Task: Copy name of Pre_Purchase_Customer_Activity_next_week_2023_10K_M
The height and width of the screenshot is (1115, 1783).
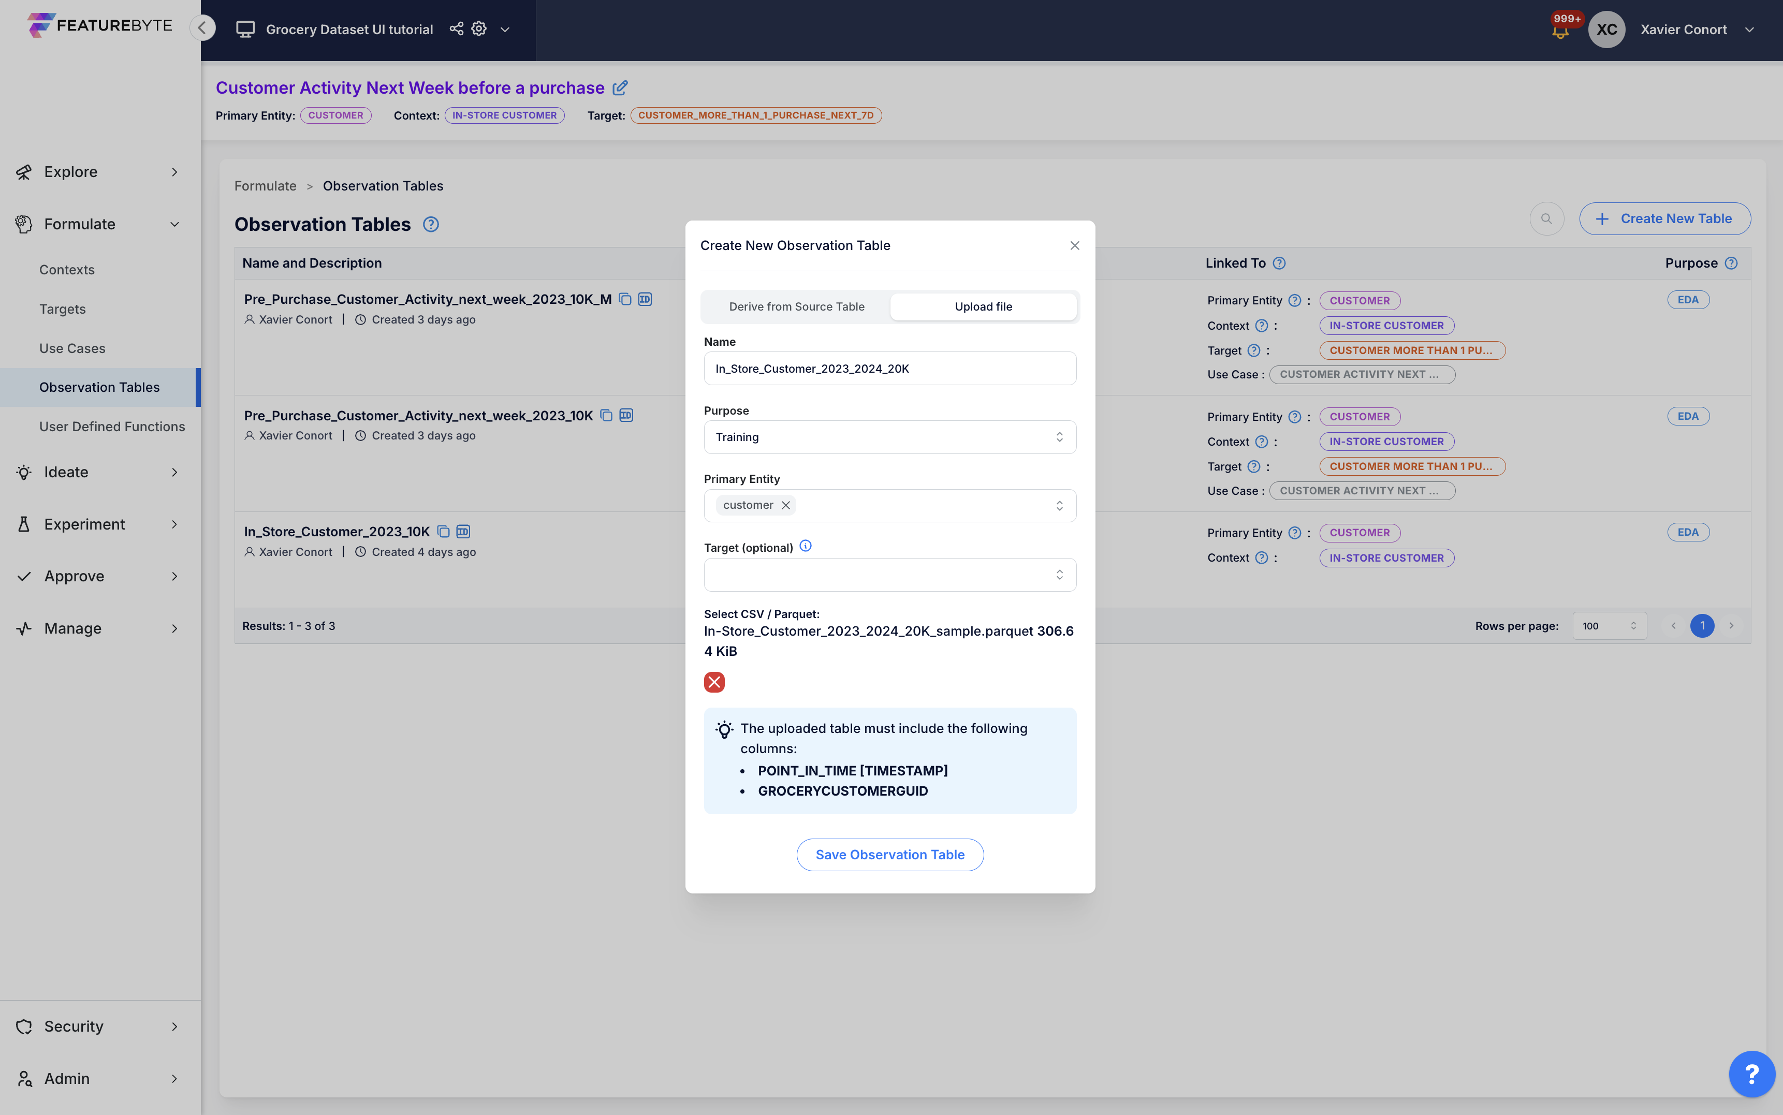Action: click(x=625, y=299)
